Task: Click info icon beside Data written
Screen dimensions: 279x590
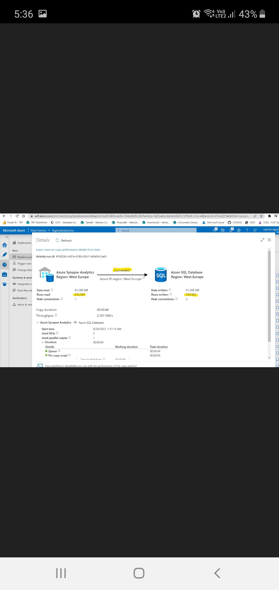Action: pyautogui.click(x=170, y=290)
